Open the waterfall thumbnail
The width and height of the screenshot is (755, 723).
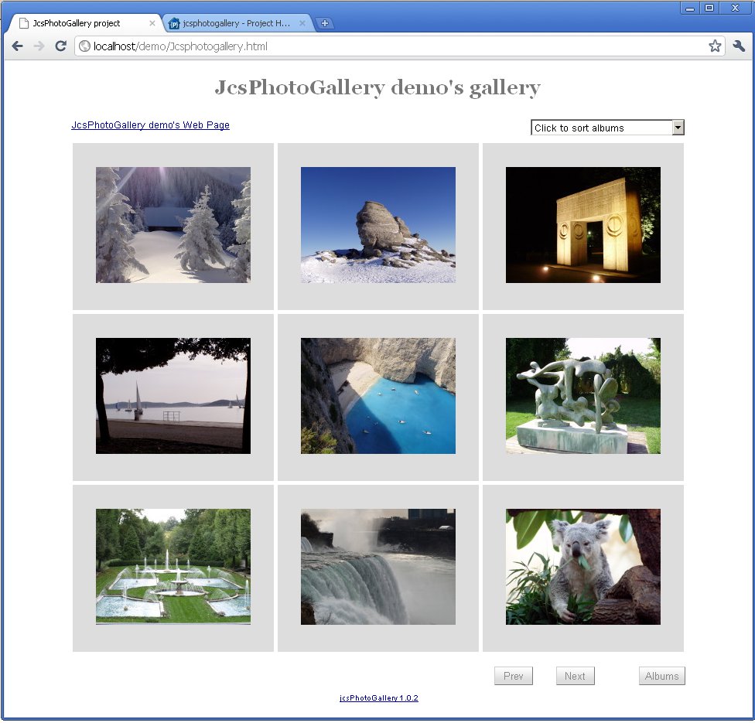(378, 567)
